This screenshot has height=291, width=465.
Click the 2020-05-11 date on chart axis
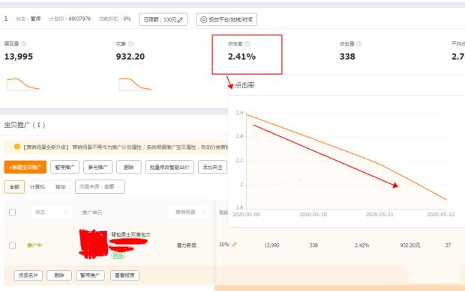(379, 215)
